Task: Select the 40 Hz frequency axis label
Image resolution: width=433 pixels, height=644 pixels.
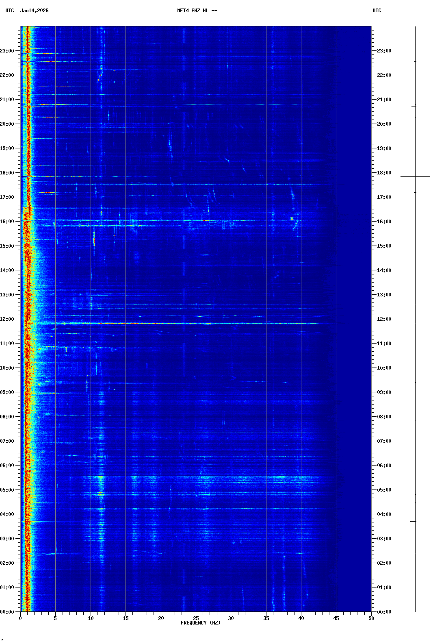Action: point(301,618)
